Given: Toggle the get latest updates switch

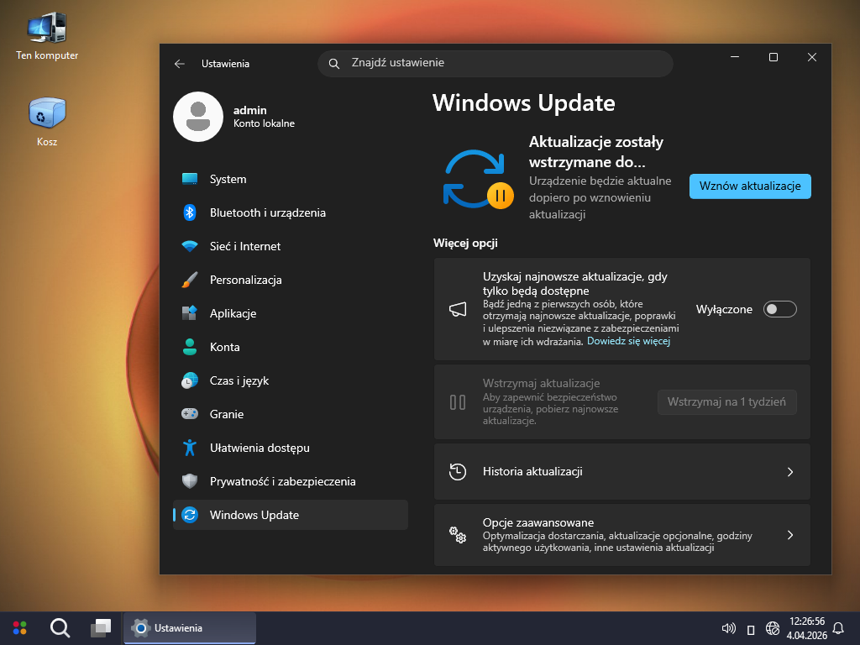Looking at the screenshot, I should point(779,309).
